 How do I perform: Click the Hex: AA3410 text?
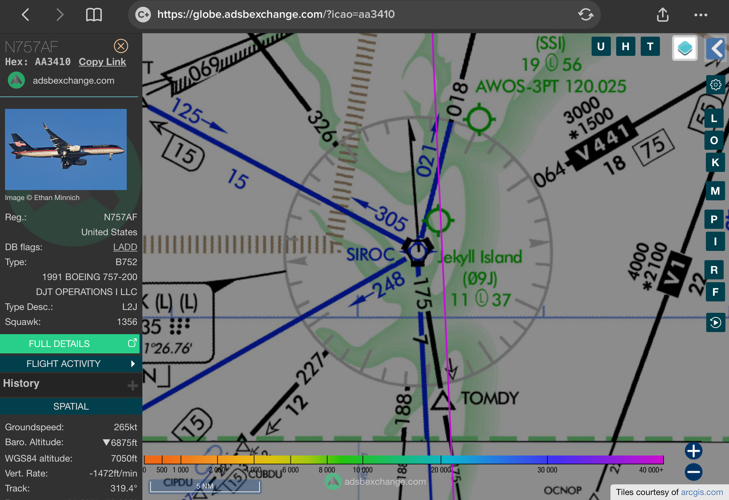click(38, 62)
